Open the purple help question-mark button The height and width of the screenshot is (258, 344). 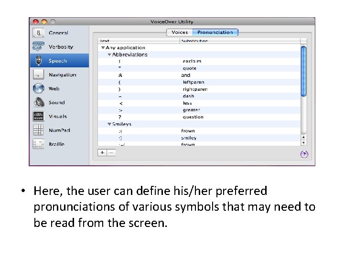point(304,154)
